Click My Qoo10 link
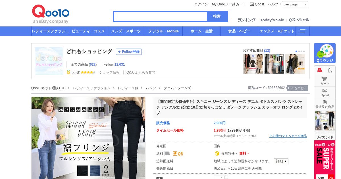The image size is (341, 179). click(x=220, y=4)
